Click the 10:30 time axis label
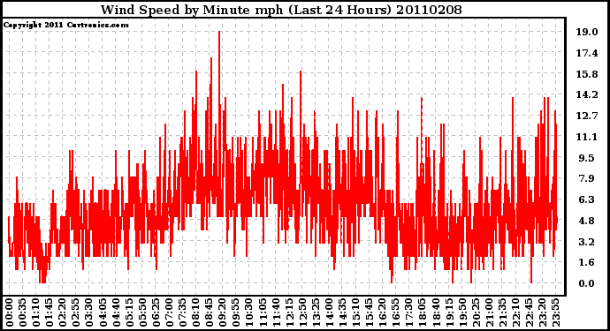The image size is (610, 331). [x=249, y=312]
